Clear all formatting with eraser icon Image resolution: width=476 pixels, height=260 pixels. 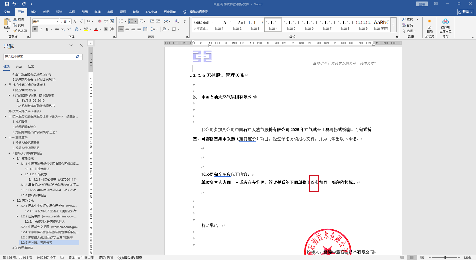pos(100,22)
